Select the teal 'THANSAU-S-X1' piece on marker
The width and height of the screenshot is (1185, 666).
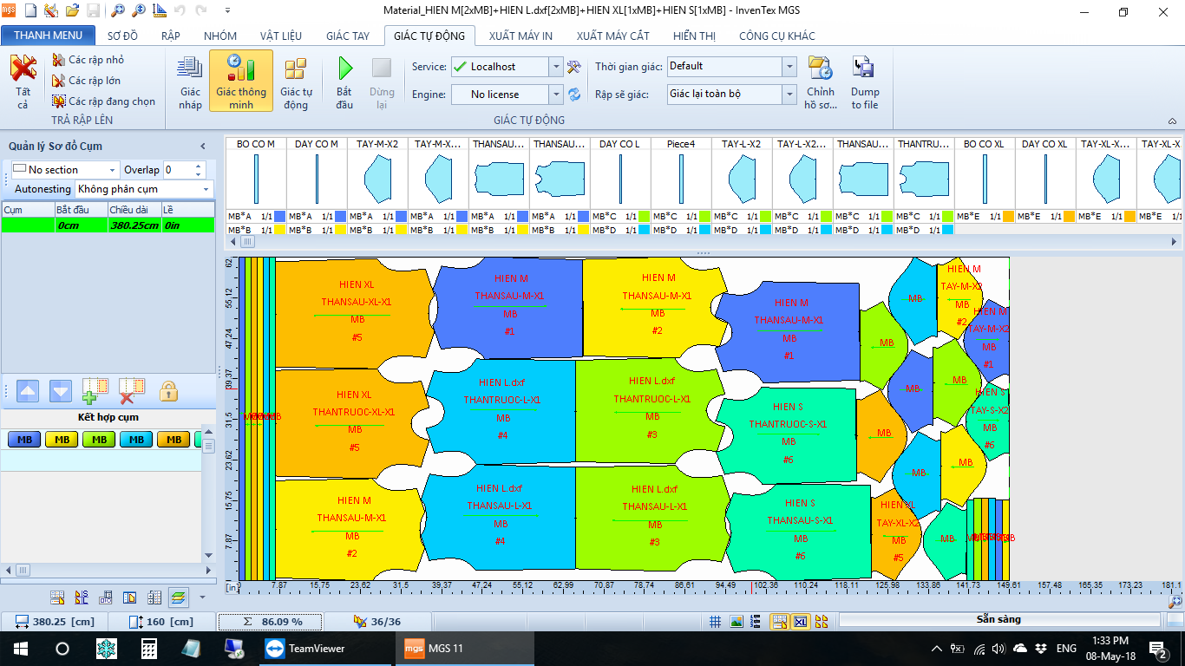coord(798,531)
